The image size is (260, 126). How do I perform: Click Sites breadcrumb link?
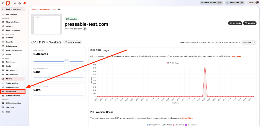pos(33,9)
